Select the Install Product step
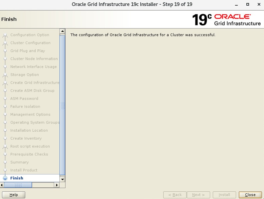 coord(24,170)
